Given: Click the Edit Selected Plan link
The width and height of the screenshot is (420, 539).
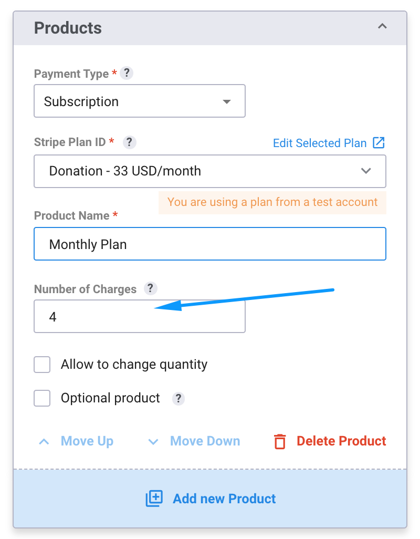Looking at the screenshot, I should [320, 143].
